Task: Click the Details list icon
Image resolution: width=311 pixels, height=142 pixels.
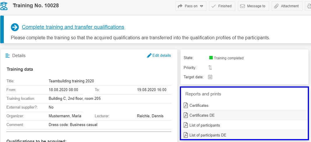Action: tap(8, 56)
